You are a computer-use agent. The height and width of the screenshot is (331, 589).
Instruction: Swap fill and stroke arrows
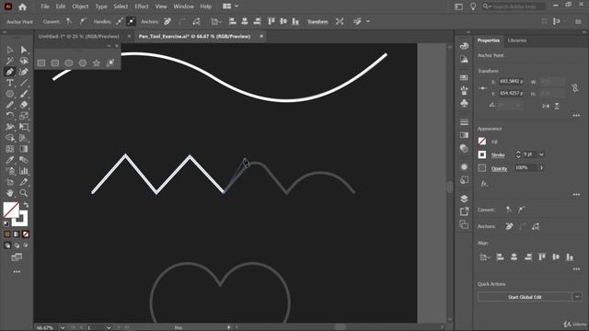point(26,205)
